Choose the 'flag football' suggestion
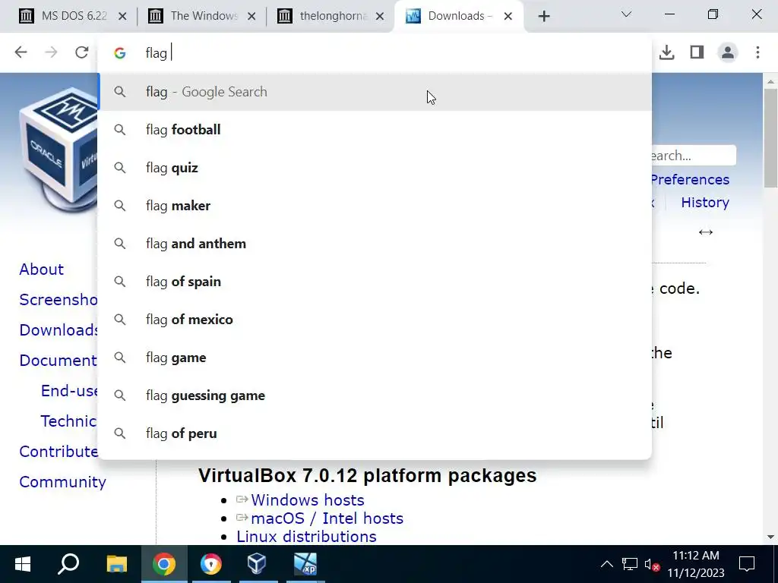Viewport: 778px width, 583px height. pos(375,130)
